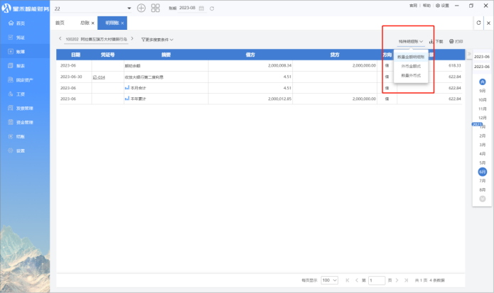Click the 下载 download icon
The height and width of the screenshot is (293, 494).
(x=431, y=42)
